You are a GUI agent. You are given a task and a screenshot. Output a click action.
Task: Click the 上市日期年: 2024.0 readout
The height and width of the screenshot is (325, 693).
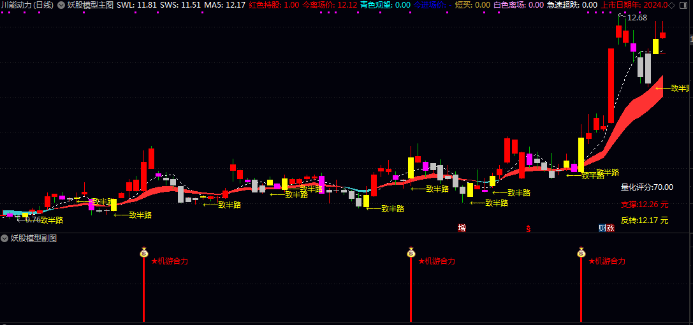pyautogui.click(x=634, y=5)
